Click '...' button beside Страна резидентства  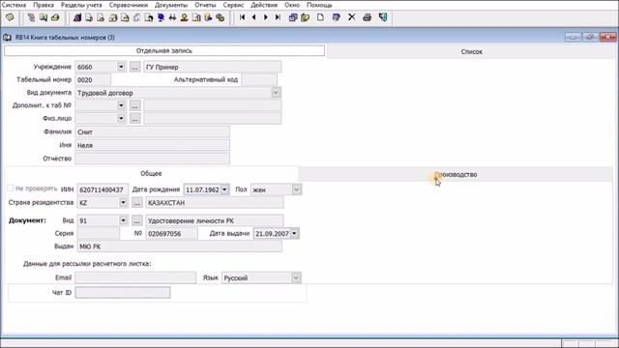tap(136, 202)
